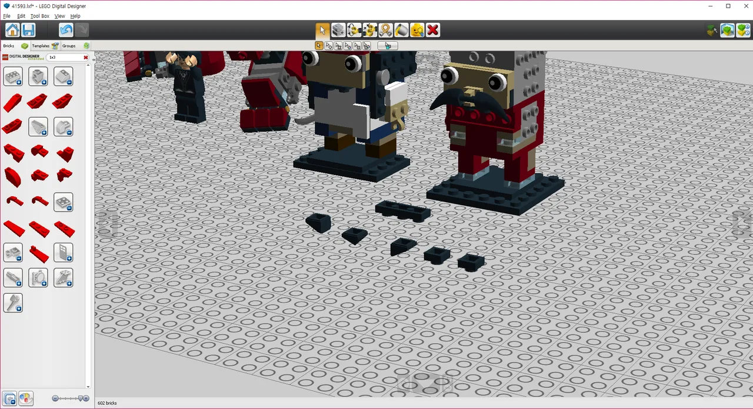This screenshot has height=409, width=753.
Task: Switch to View mode icon
Action: click(x=728, y=30)
